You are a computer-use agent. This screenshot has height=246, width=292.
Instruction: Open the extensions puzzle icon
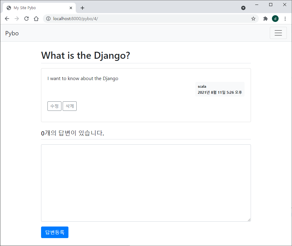click(265, 19)
